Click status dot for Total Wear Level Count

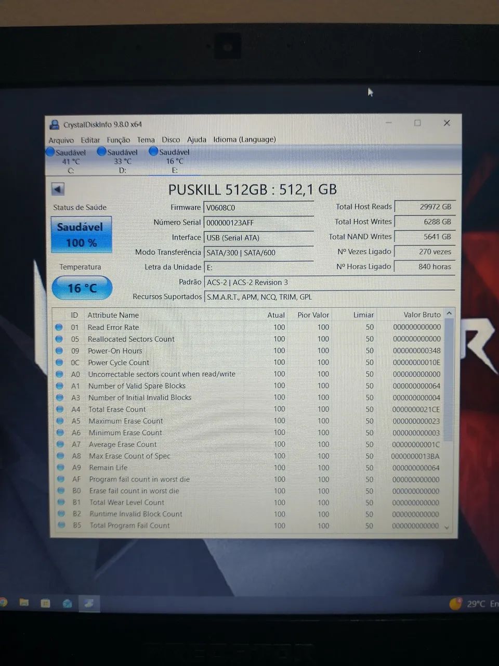[61, 502]
